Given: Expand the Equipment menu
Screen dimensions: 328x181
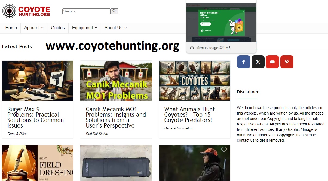Looking at the screenshot, I should point(84,28).
